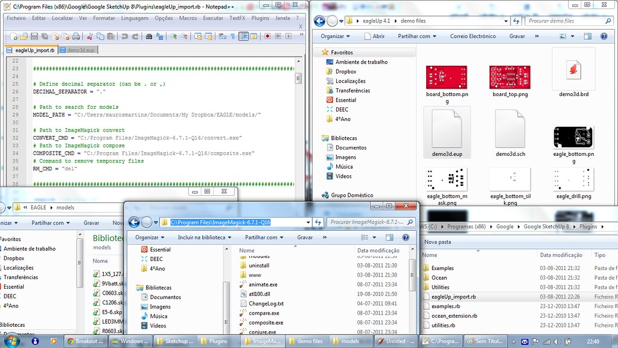Image resolution: width=618 pixels, height=348 pixels.
Task: Click the Zoom Out icon in Notepad++
Action: click(184, 36)
